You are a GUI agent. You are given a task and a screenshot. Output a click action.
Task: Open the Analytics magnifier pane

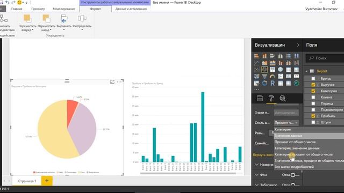coord(283,99)
